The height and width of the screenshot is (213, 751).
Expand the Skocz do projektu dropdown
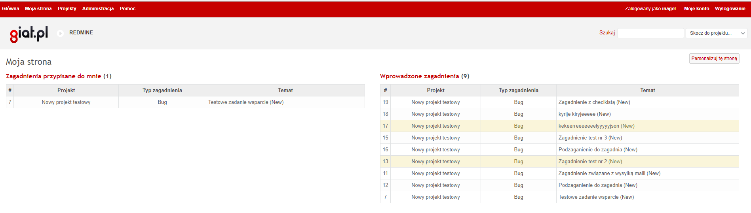[x=716, y=33]
